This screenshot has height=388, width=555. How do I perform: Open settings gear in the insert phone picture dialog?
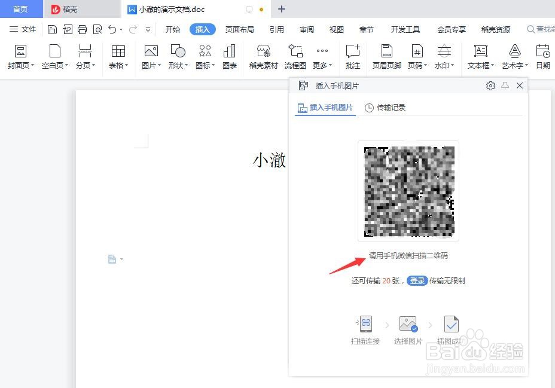[x=490, y=85]
